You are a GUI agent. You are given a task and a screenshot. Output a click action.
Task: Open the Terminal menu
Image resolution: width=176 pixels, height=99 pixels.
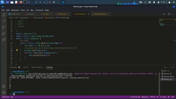[x=39, y=10]
